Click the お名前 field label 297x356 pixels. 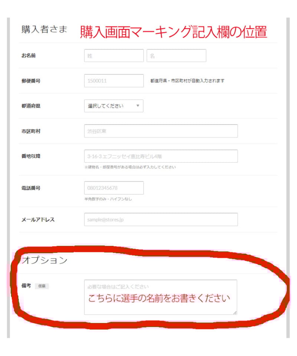[29, 55]
